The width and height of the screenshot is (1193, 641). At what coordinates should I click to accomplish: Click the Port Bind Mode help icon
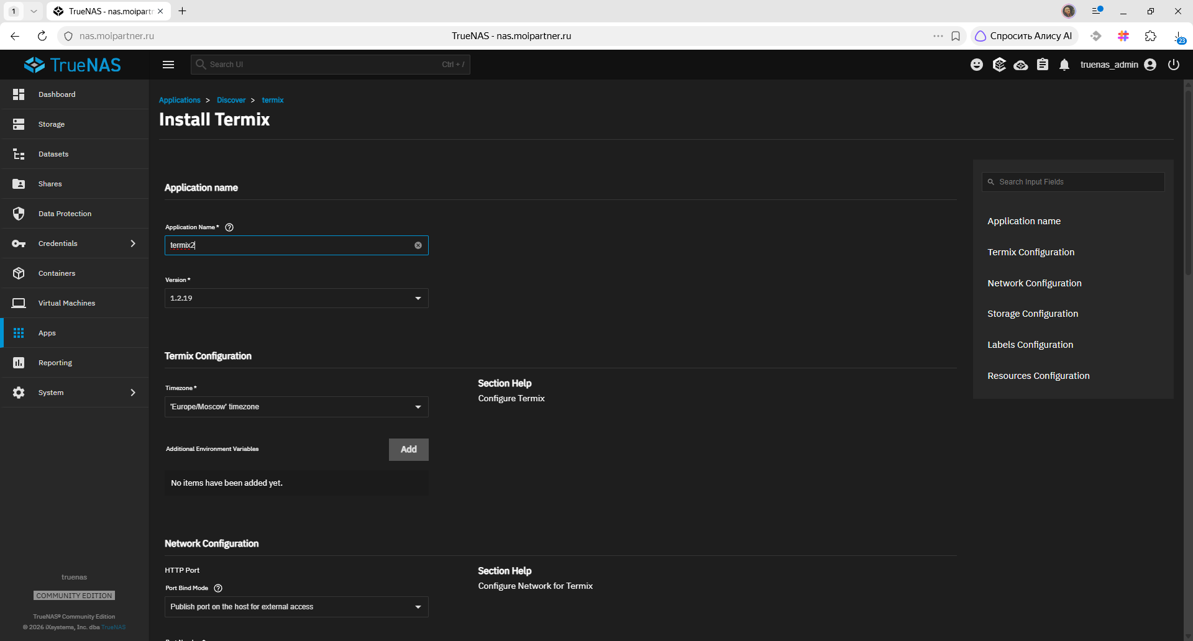pos(218,588)
